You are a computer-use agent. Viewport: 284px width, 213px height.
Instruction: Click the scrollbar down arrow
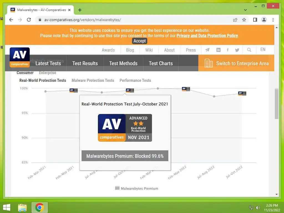[277, 194]
